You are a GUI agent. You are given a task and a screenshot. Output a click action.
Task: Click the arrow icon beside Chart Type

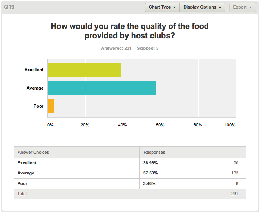(175, 7)
